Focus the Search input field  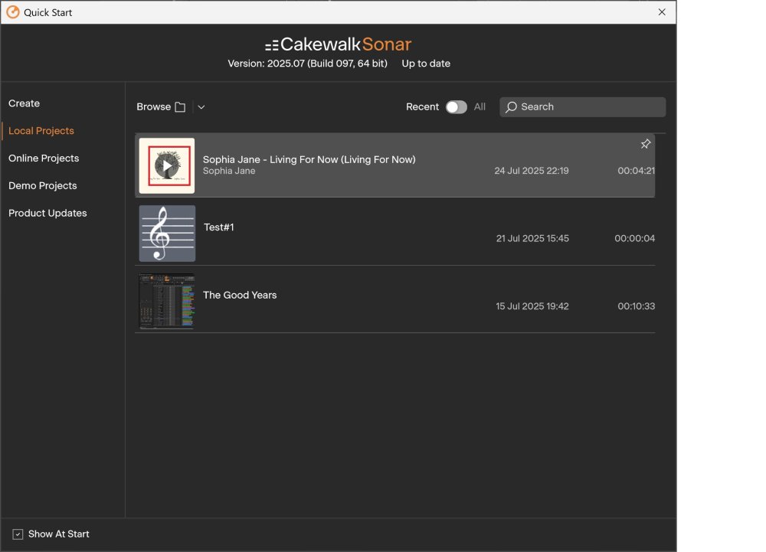coord(582,107)
